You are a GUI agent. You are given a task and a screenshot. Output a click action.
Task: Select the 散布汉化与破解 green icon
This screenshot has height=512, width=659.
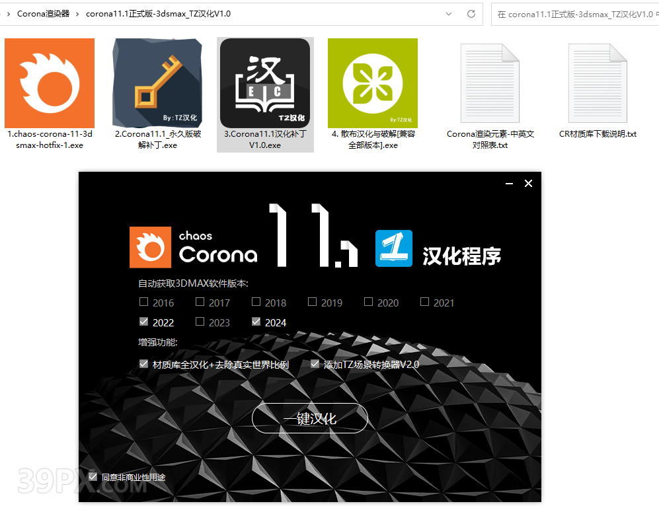[x=373, y=83]
